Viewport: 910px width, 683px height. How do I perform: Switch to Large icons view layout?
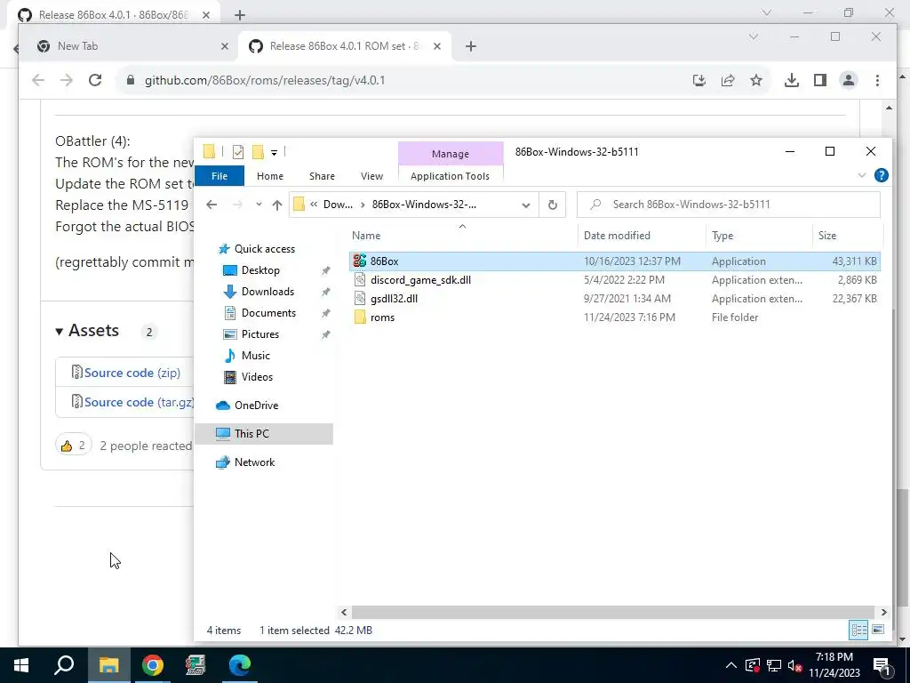(x=878, y=630)
